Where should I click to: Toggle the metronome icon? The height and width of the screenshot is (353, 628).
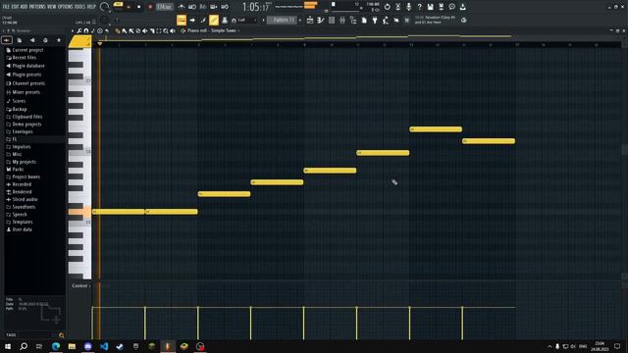tap(182, 7)
